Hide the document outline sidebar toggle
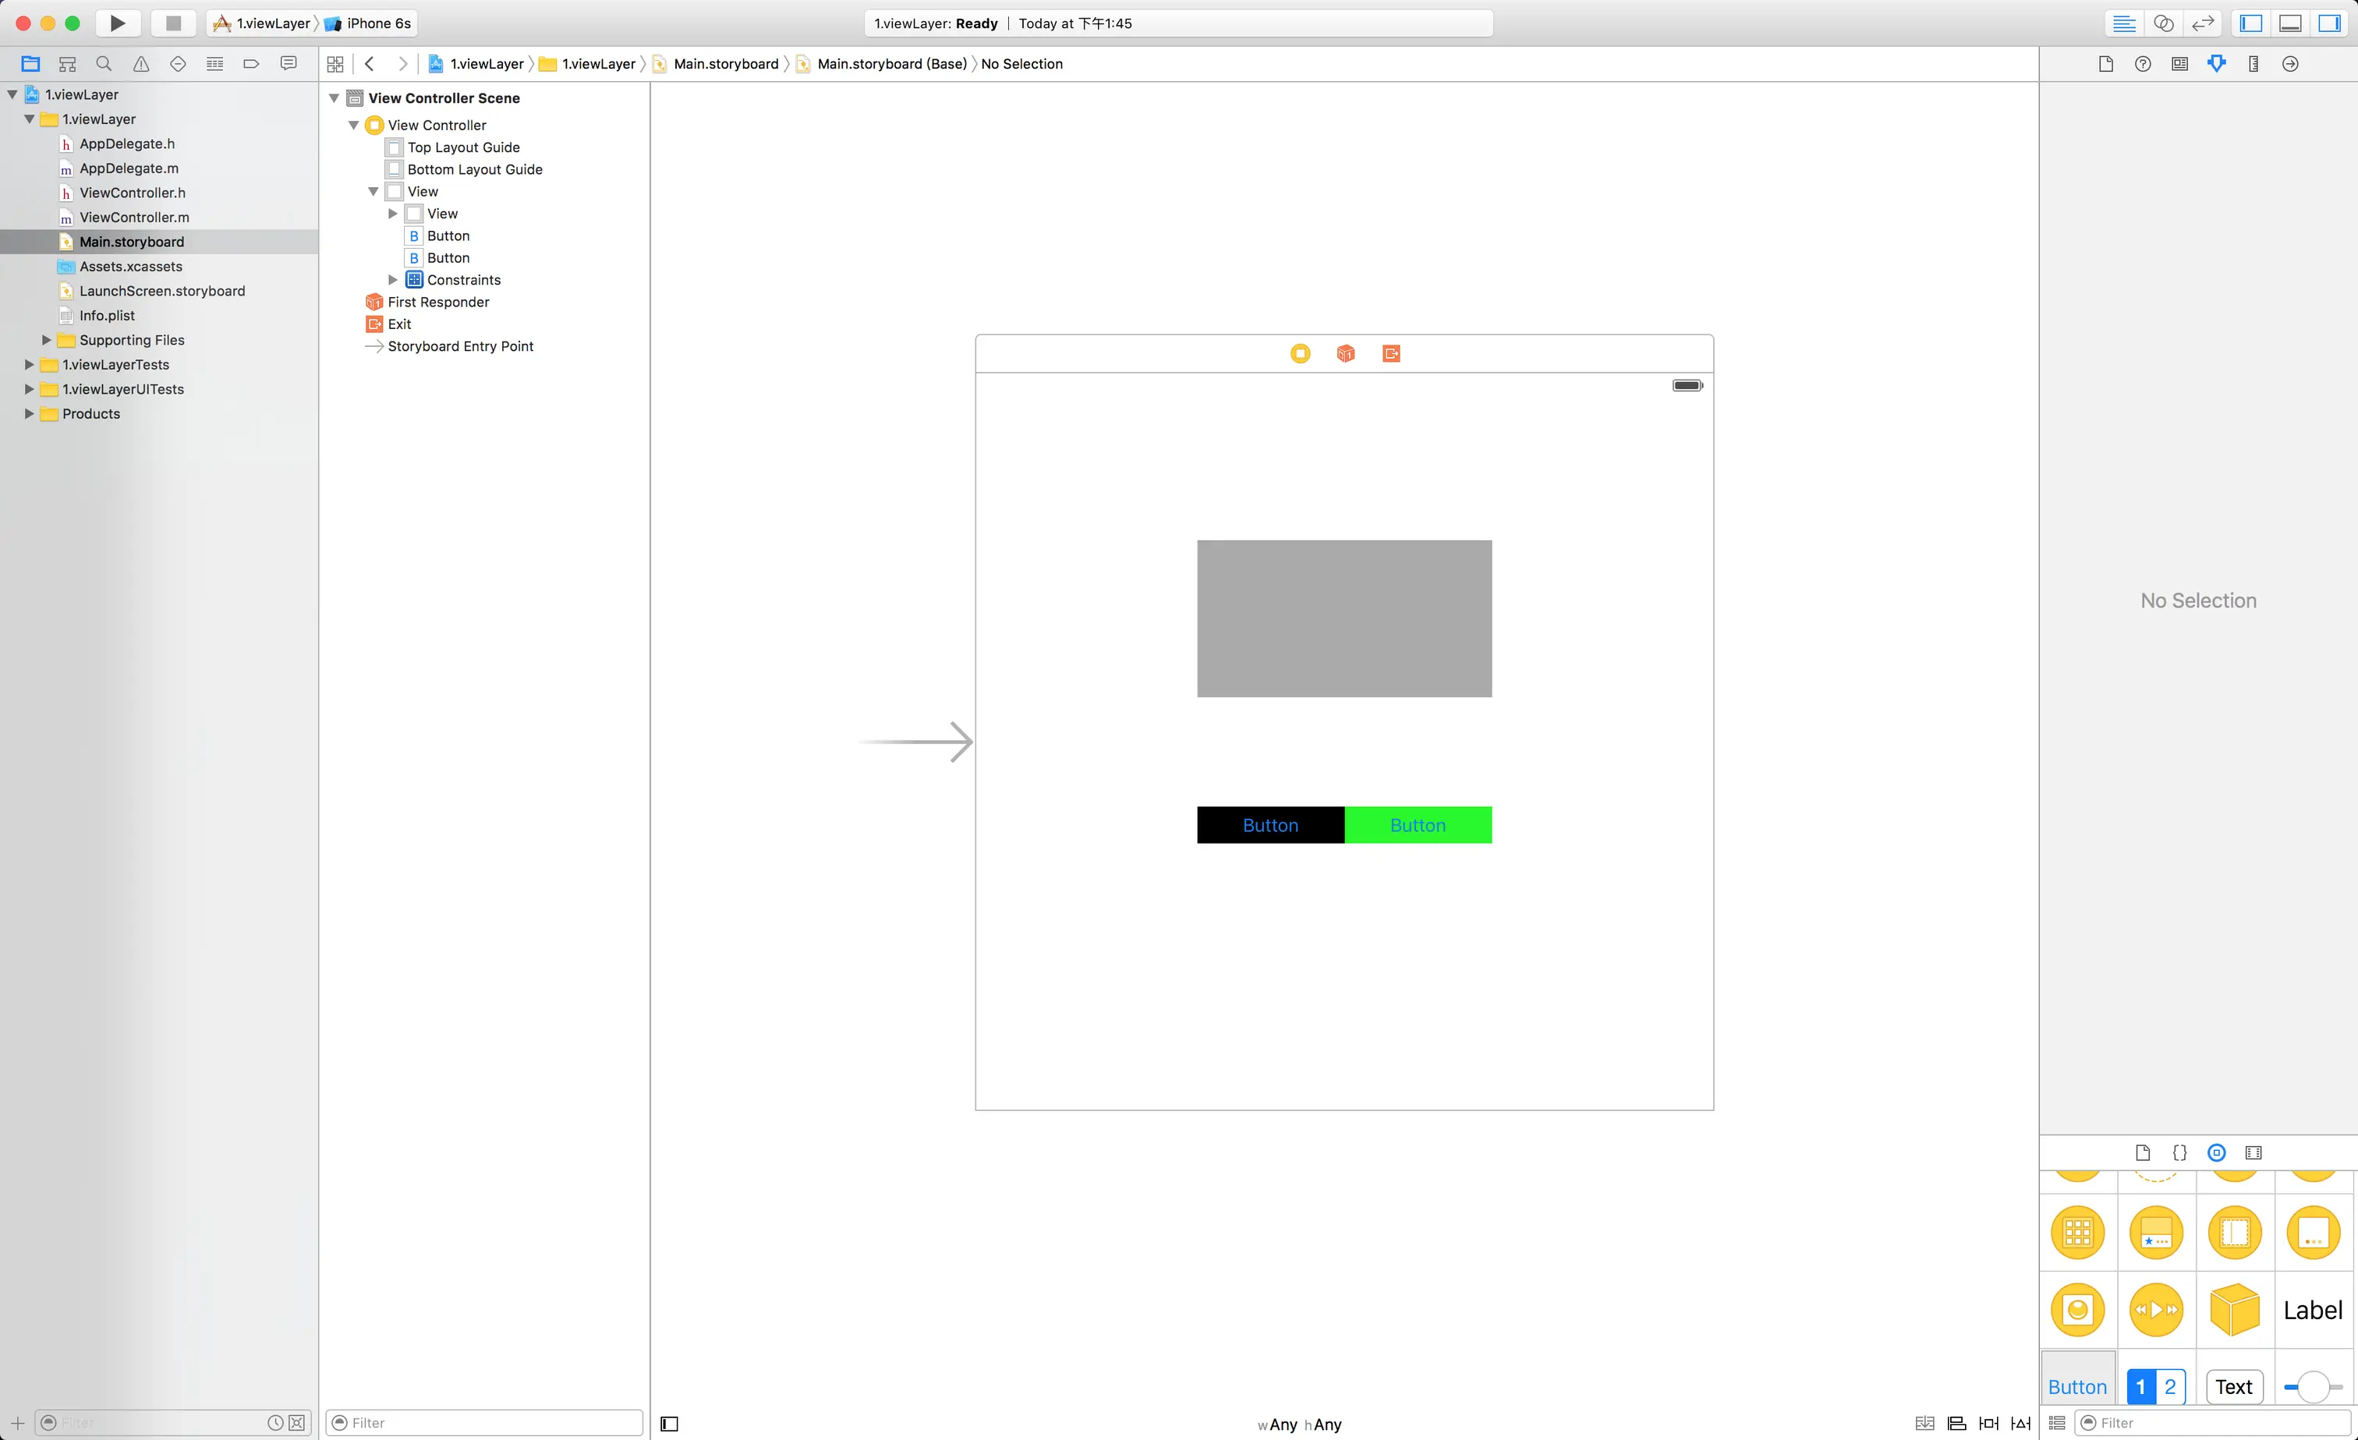The height and width of the screenshot is (1440, 2358). point(670,1424)
